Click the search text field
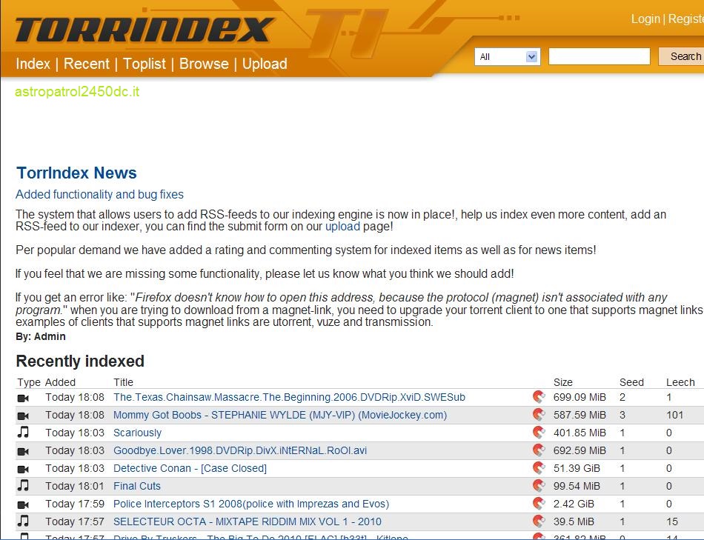This screenshot has width=704, height=540. point(599,56)
